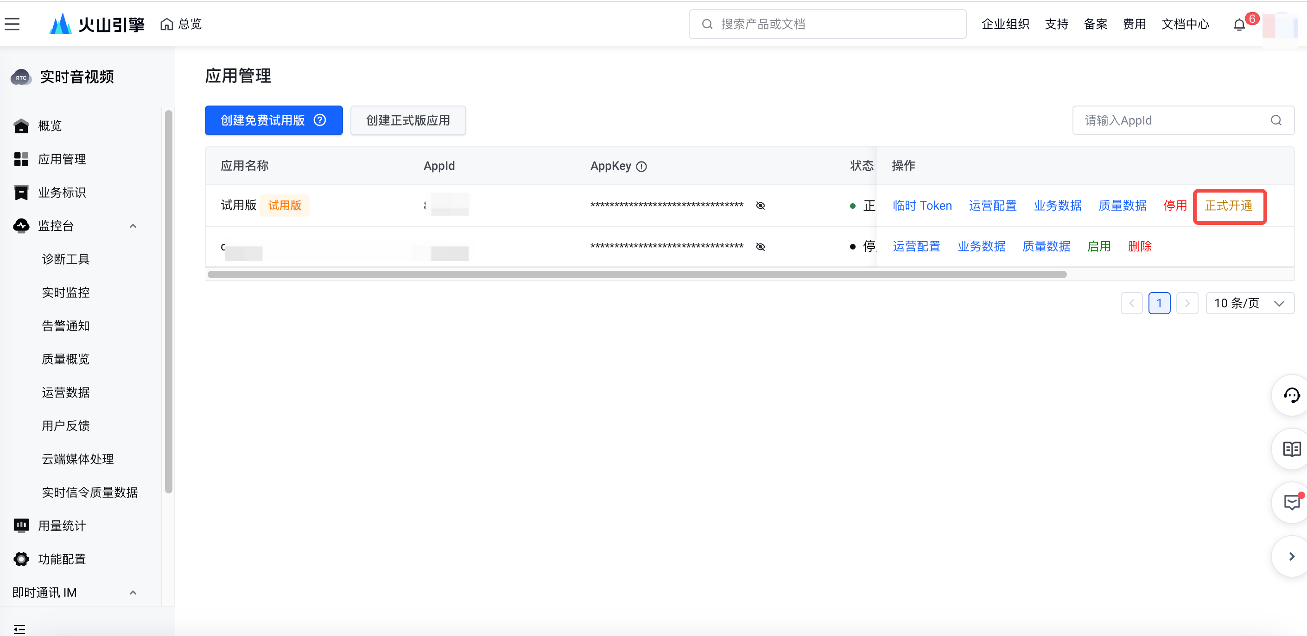Image resolution: width=1307 pixels, height=636 pixels.
Task: Open the hamburger menu at top left
Action: coord(12,24)
